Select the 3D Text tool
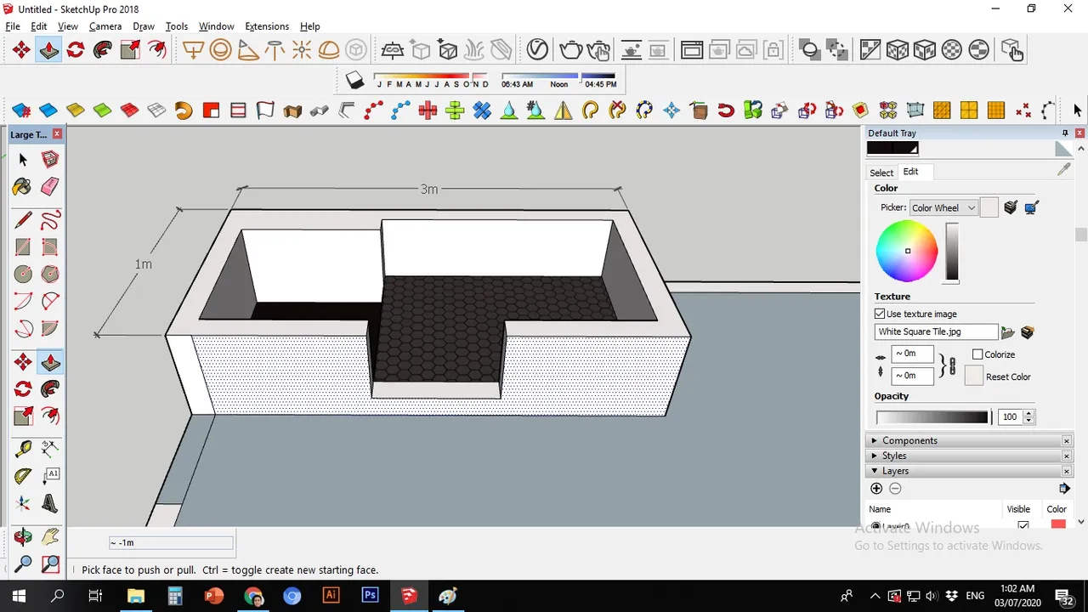Screen dimensions: 1088x612 tap(50, 503)
